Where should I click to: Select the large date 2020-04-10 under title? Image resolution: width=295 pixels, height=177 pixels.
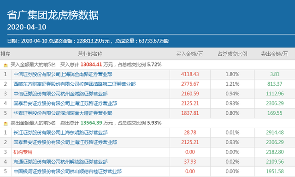[x=27, y=27]
